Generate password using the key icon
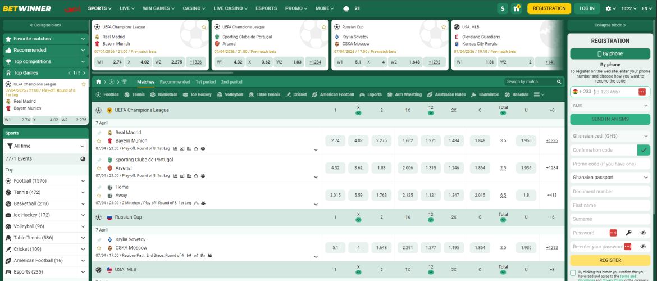The width and height of the screenshot is (657, 281). [628, 233]
